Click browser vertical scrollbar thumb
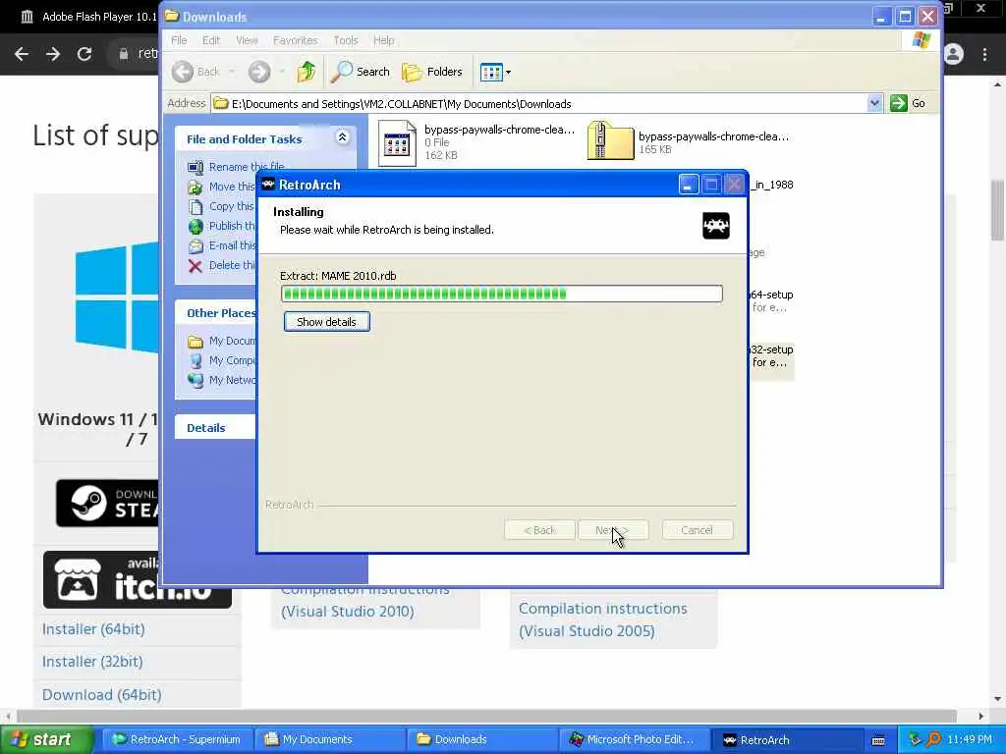The image size is (1006, 754). tap(998, 210)
